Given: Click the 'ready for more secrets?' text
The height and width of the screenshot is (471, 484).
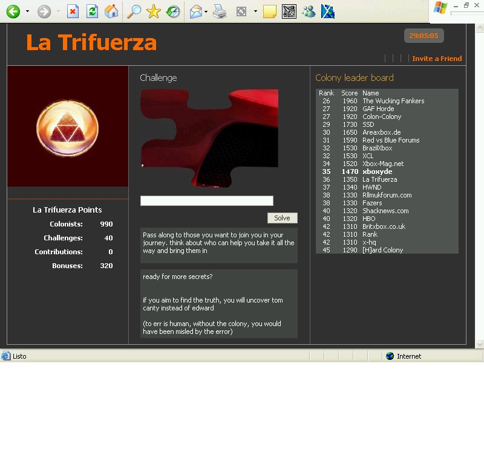Looking at the screenshot, I should point(178,277).
